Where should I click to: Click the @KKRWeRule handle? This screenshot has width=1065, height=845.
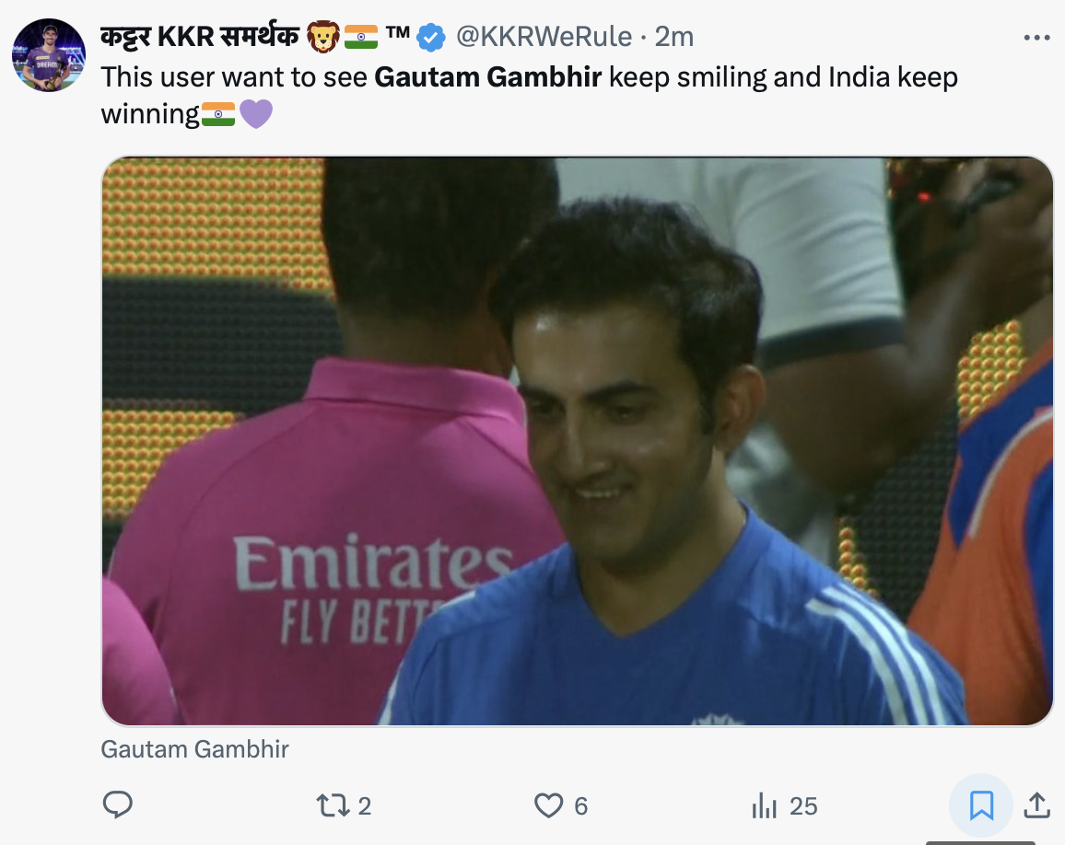point(544,37)
